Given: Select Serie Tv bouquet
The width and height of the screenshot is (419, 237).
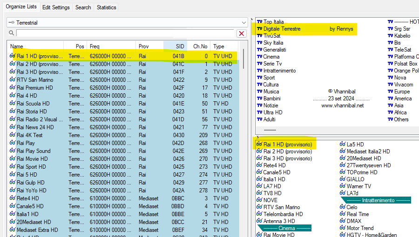Looking at the screenshot, I should pos(272,64).
